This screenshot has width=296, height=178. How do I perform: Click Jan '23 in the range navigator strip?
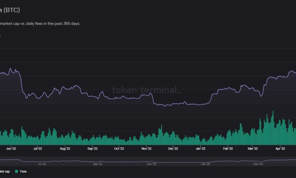pyautogui.click(x=205, y=164)
